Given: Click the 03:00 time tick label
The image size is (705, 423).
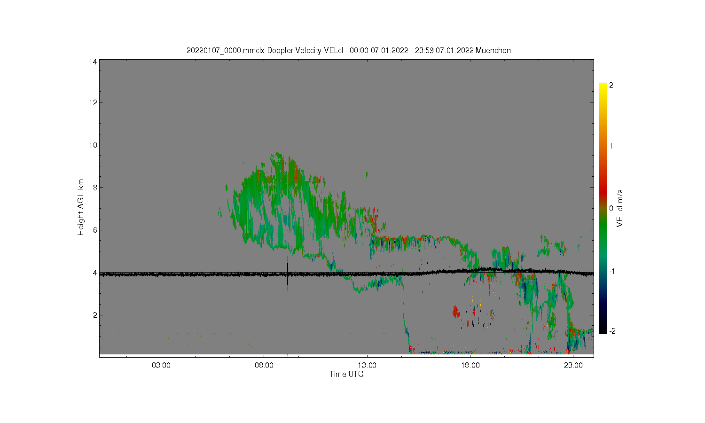Looking at the screenshot, I should [x=161, y=366].
